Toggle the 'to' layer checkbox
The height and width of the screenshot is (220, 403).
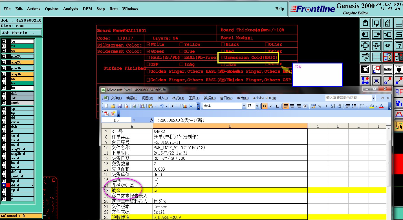pos(4,41)
